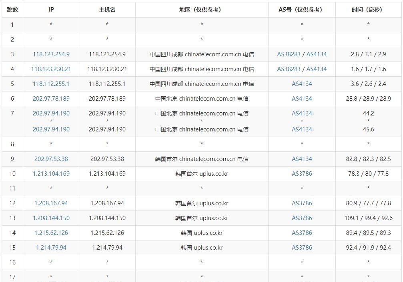Follow the AS4134 link in hop 6
This screenshot has height=282, width=403.
[302, 99]
